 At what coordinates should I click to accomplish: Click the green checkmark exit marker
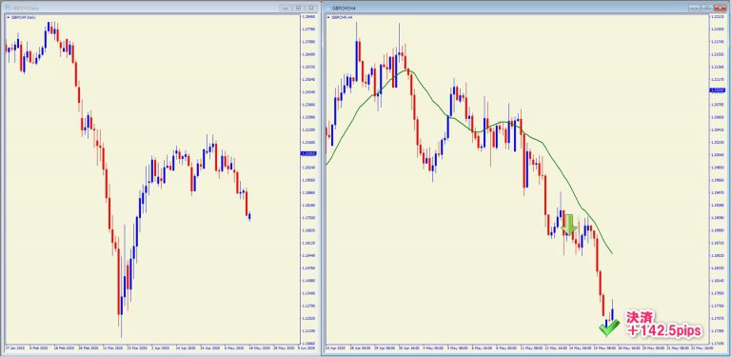point(608,327)
